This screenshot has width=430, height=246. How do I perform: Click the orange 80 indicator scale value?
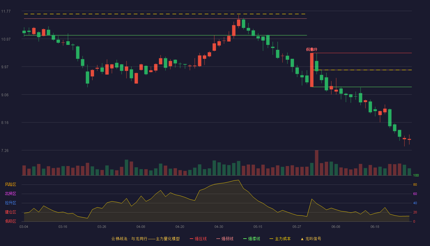pos(415,185)
